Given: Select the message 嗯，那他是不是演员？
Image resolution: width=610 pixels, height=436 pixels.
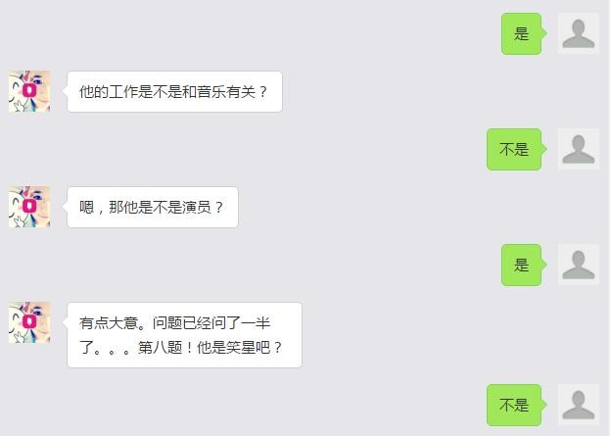Looking at the screenshot, I should (153, 207).
